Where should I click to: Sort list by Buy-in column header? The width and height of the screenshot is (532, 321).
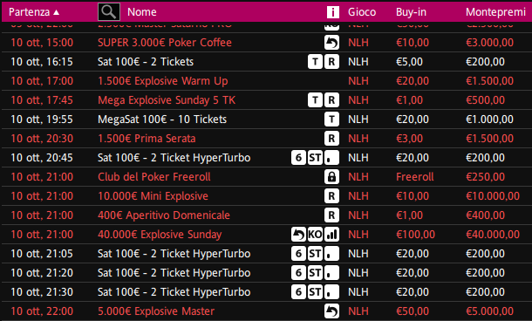(x=411, y=12)
